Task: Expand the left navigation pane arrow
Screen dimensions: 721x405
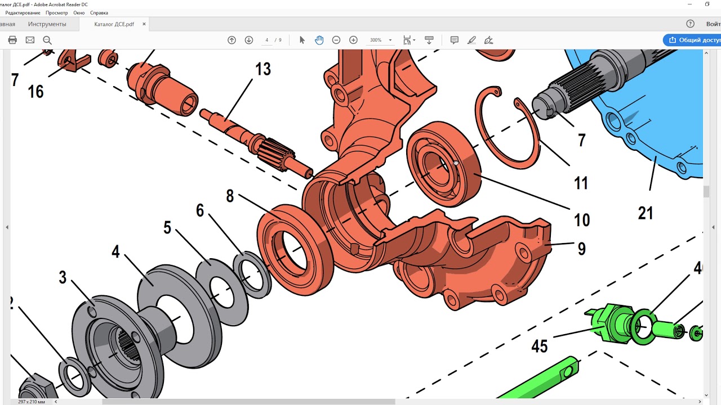Action: pos(7,227)
